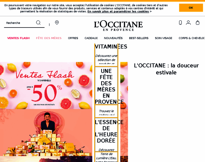Click the Ventes Flash -50% banner
205x162 pixels.
(46, 85)
